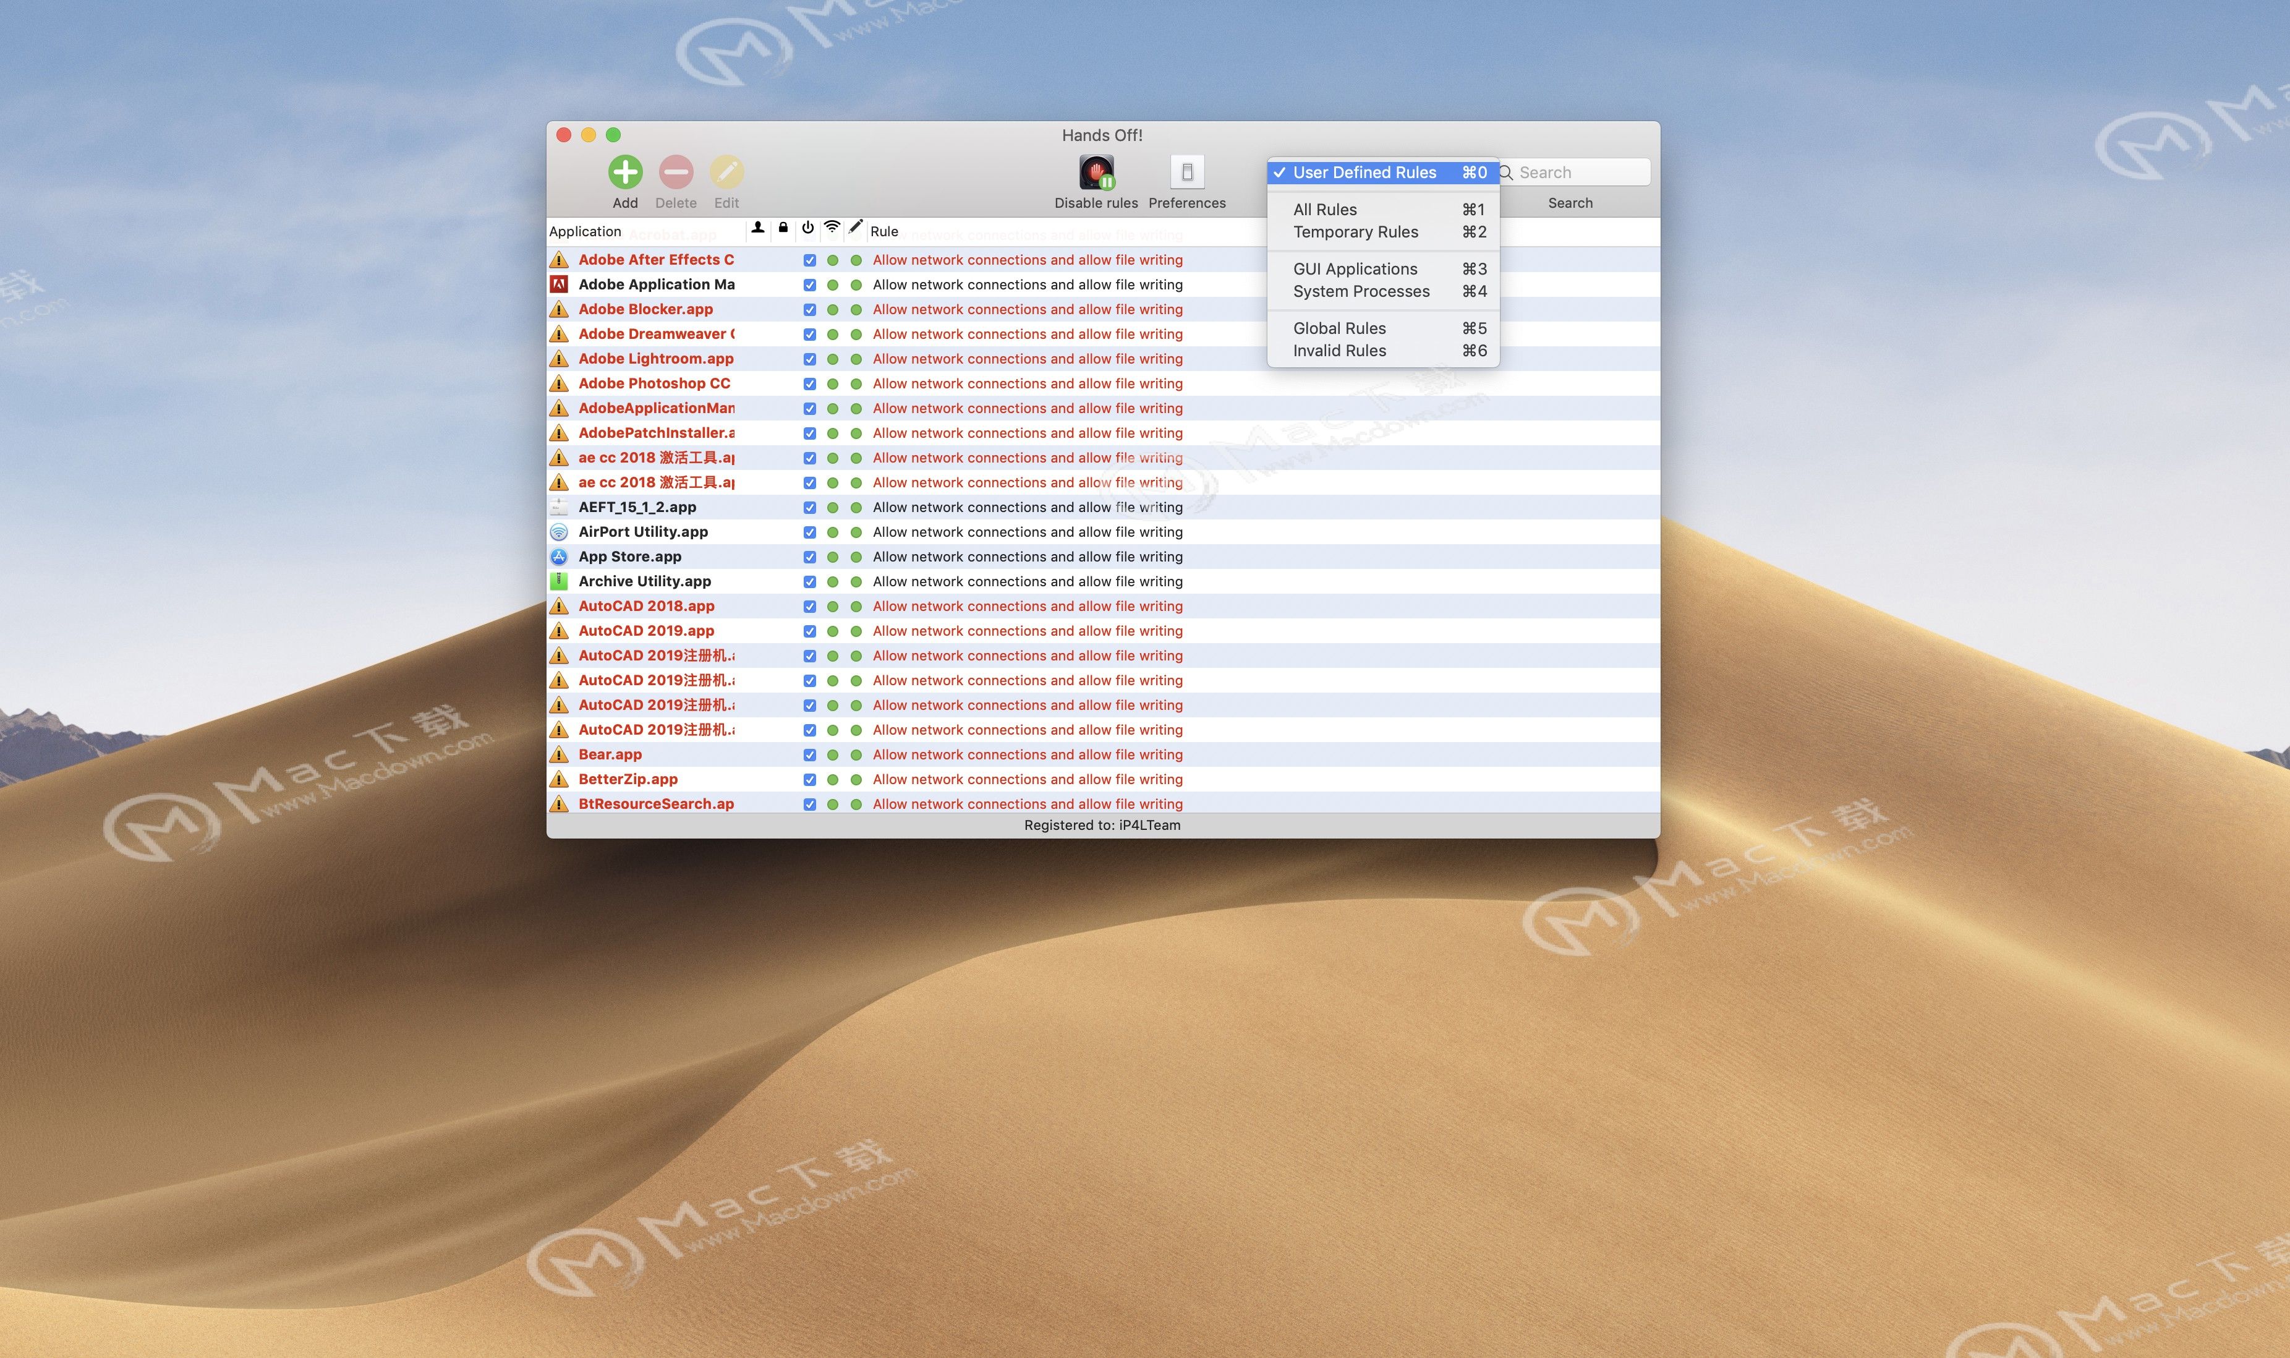Click the Preferences toolbar label
The width and height of the screenshot is (2290, 1358).
point(1186,203)
